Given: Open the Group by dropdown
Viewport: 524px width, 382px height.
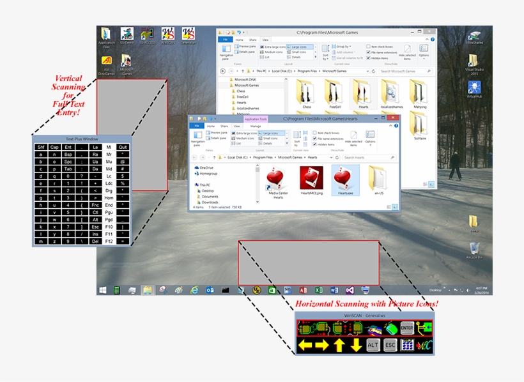Looking at the screenshot, I should pos(343,47).
